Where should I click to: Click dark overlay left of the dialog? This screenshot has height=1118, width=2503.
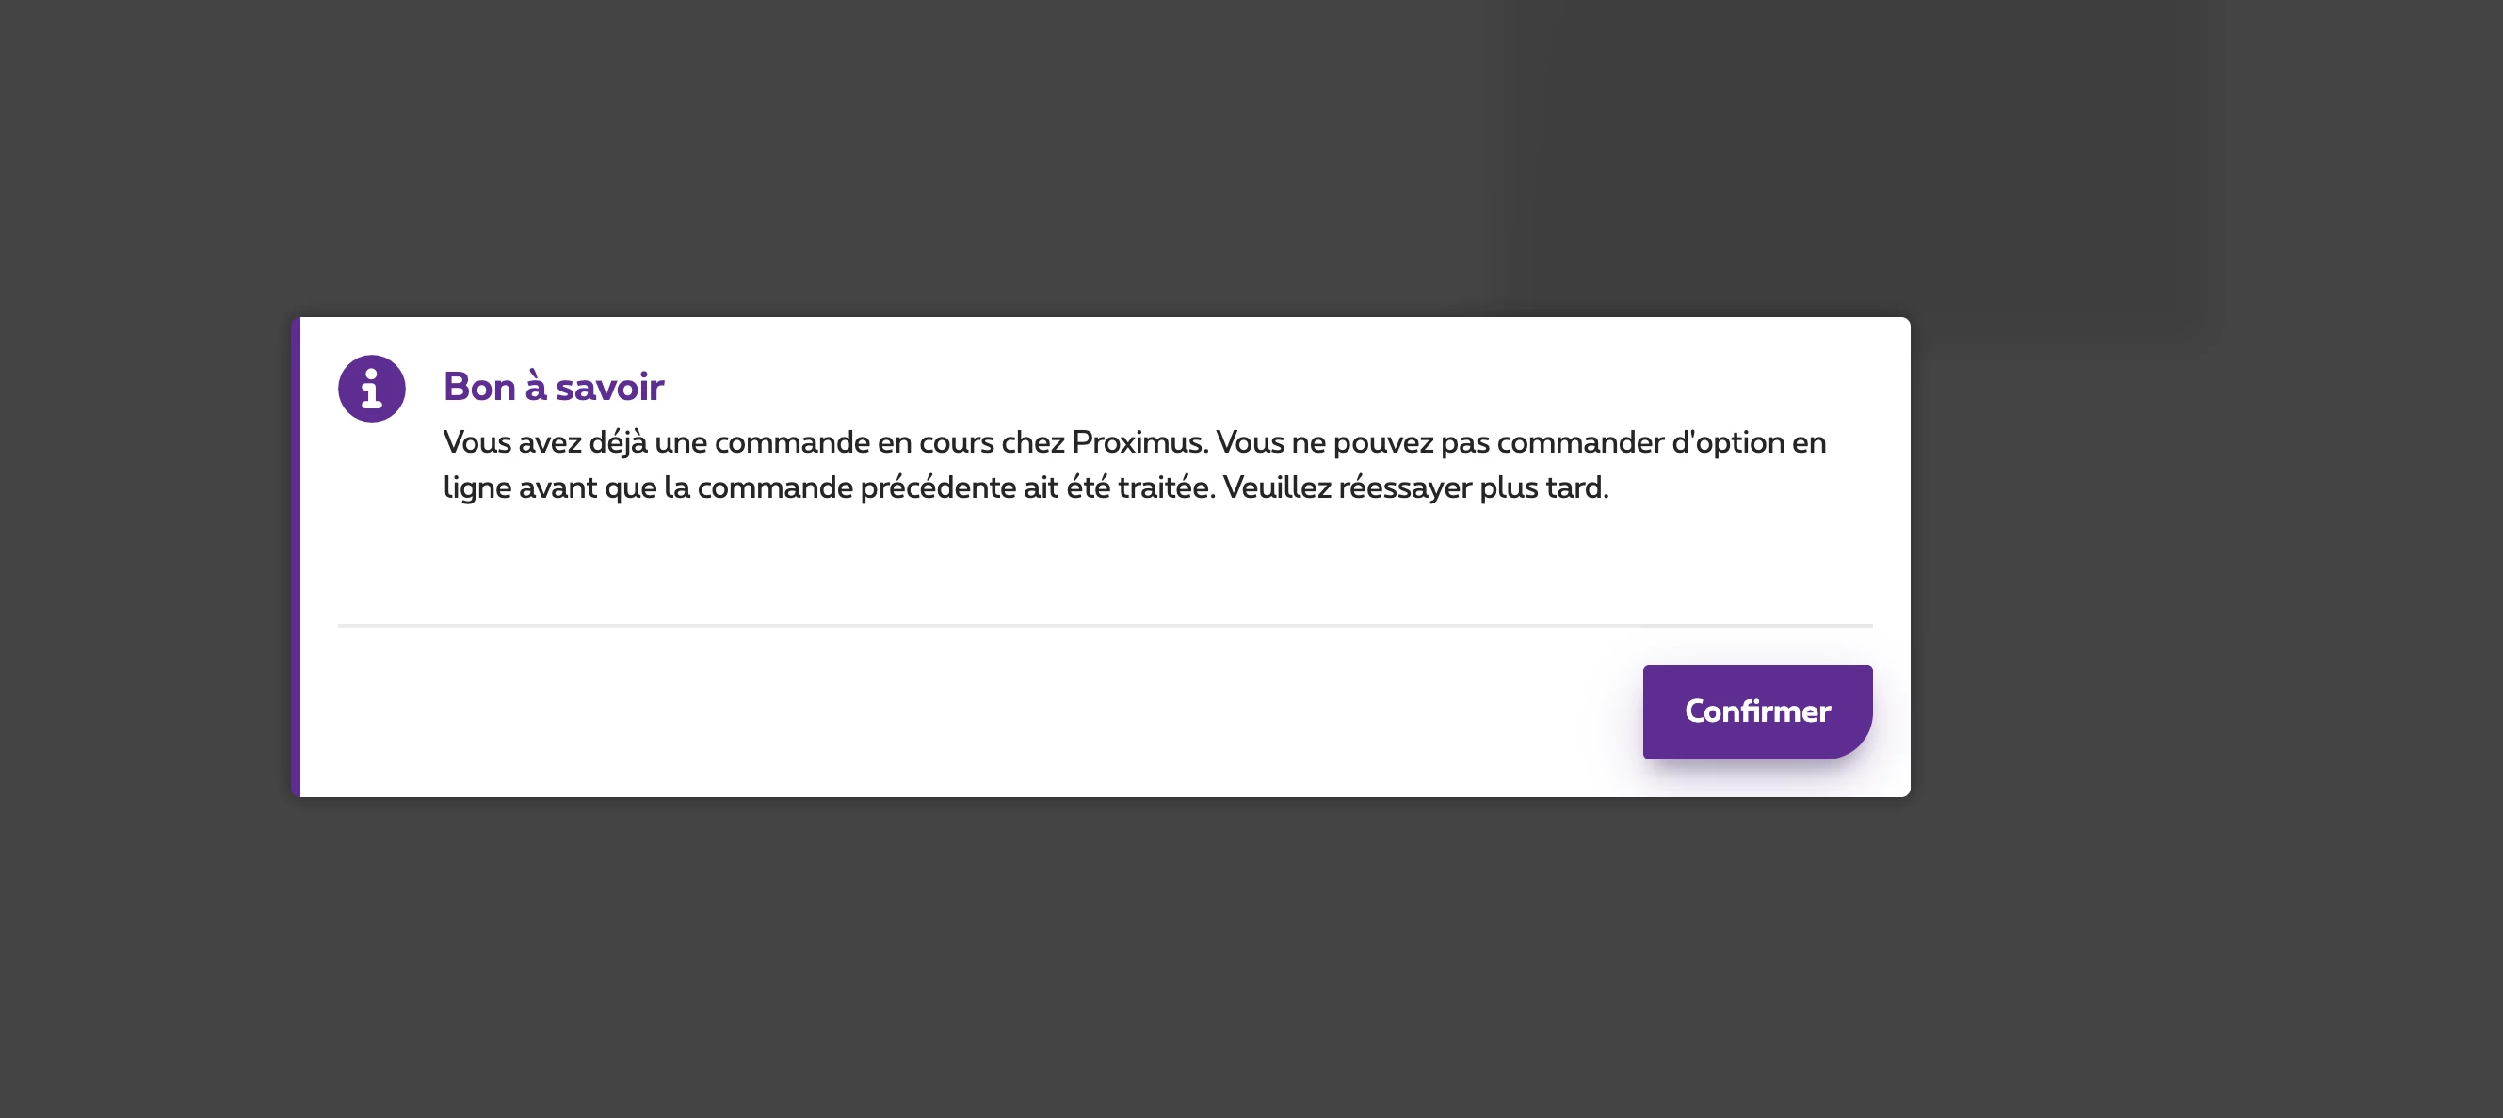tap(146, 556)
